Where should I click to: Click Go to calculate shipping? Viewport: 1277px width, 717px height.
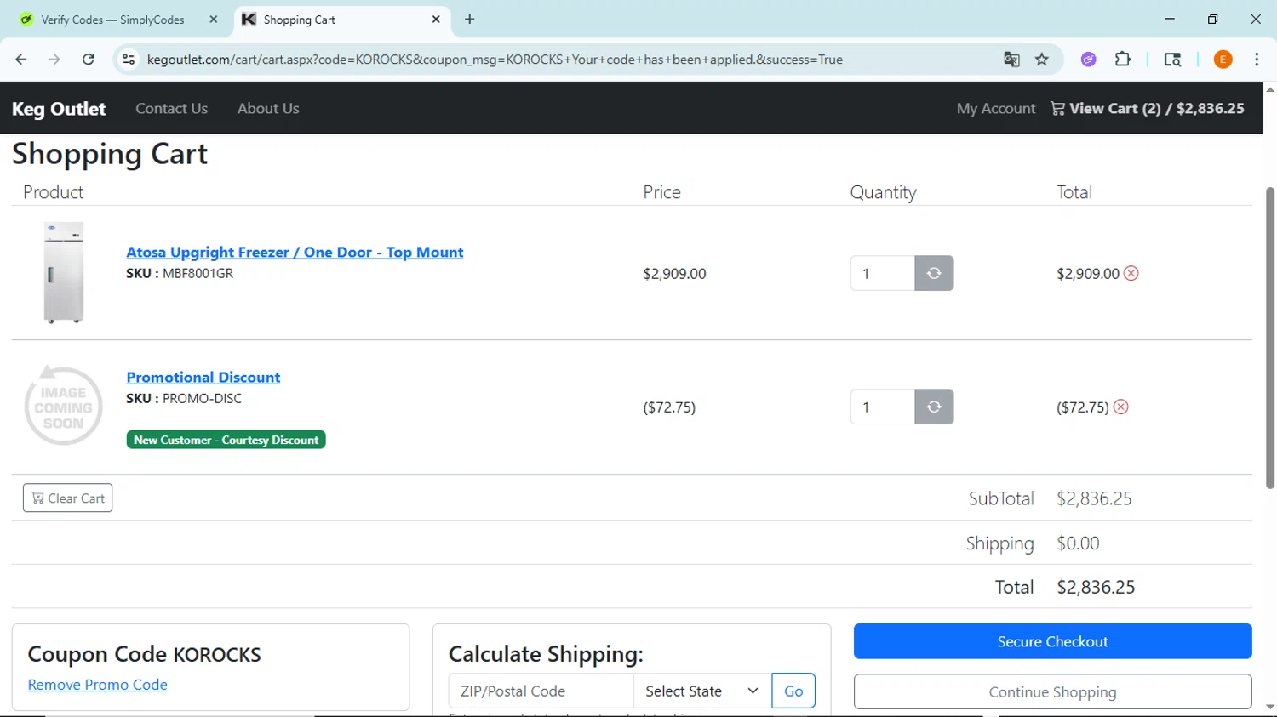pos(793,691)
